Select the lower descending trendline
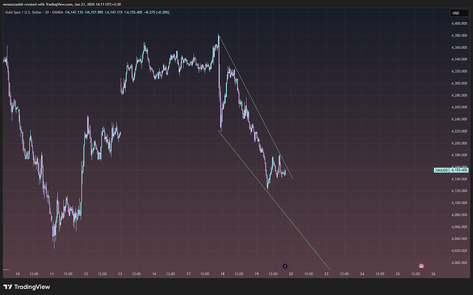Screen dimensions: 473x295 [x=274, y=200]
